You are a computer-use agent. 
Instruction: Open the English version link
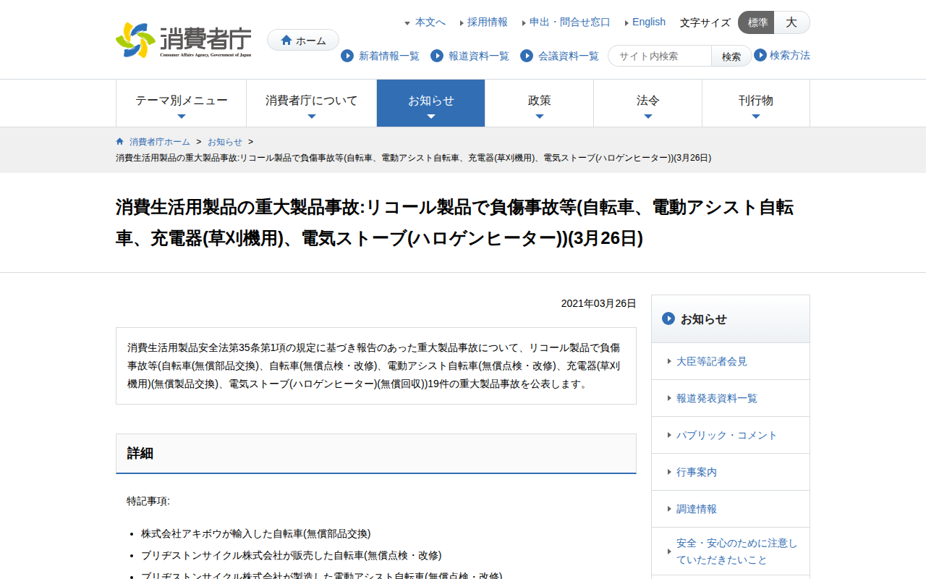point(648,22)
